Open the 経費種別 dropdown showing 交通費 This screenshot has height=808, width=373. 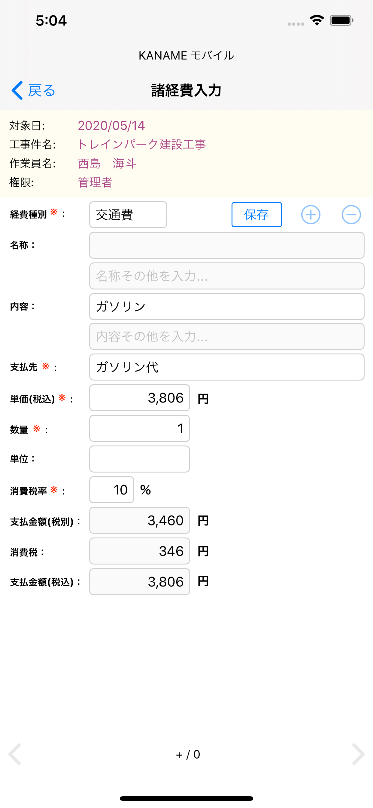pos(128,215)
